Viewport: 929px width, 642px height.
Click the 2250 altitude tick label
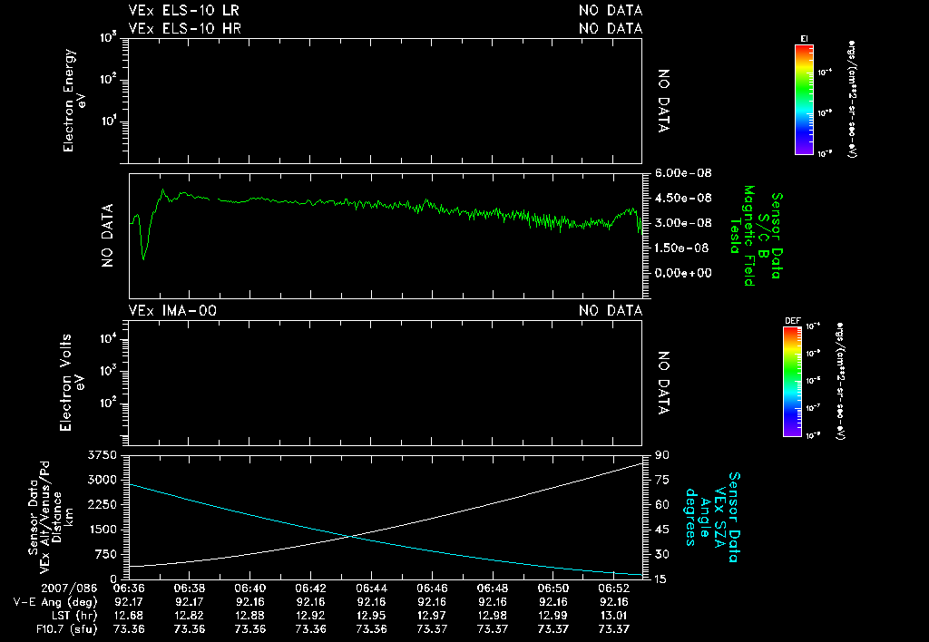pos(102,505)
